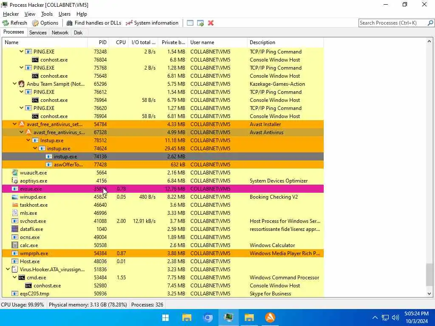Collapse the cmd.exe PID 53484 node
Screen dimensions: 435x326
point(15,277)
